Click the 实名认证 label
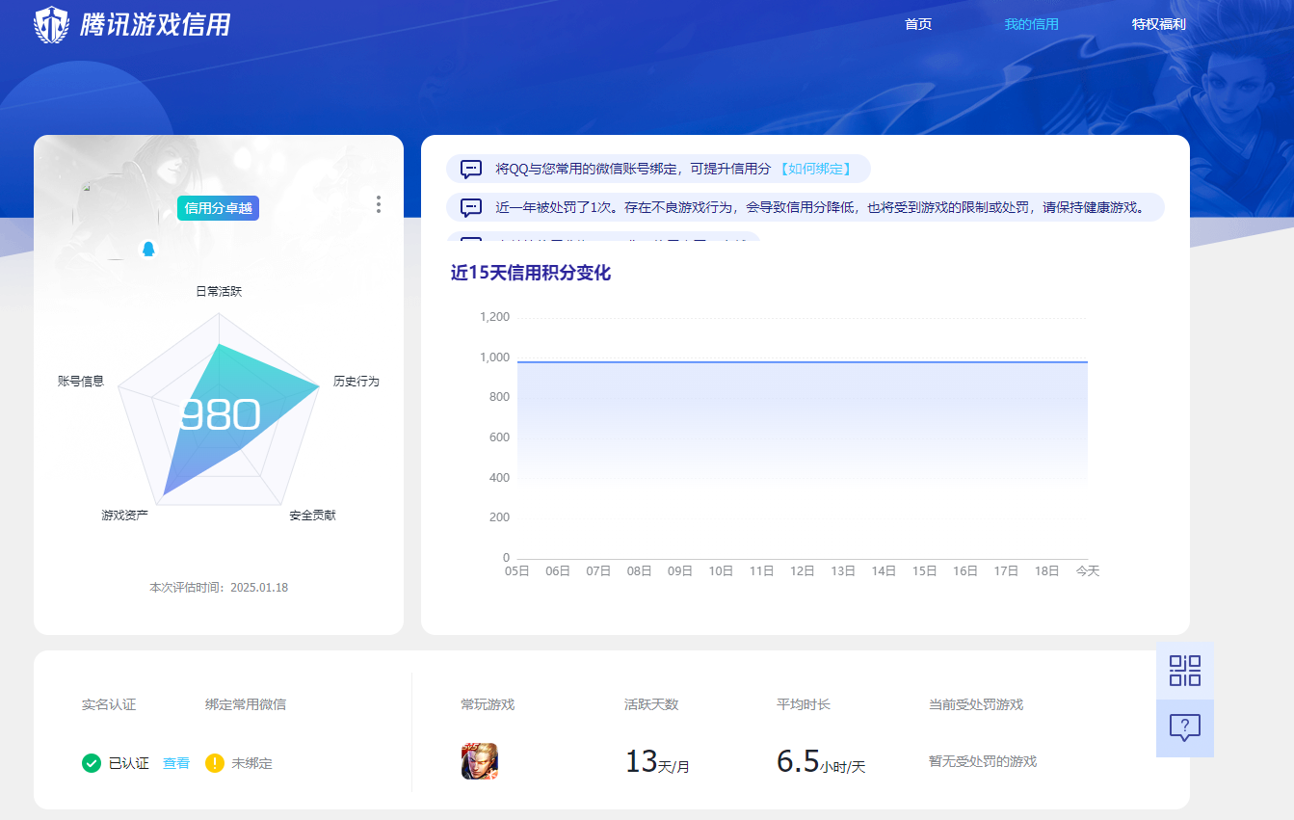Viewport: 1294px width, 820px height. pyautogui.click(x=109, y=704)
